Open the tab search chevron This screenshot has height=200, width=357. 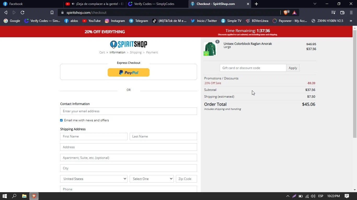click(315, 4)
